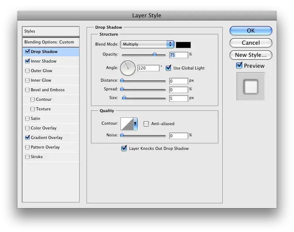Image resolution: width=294 pixels, height=232 pixels.
Task: Toggle the Preview checkbox
Action: [x=239, y=66]
